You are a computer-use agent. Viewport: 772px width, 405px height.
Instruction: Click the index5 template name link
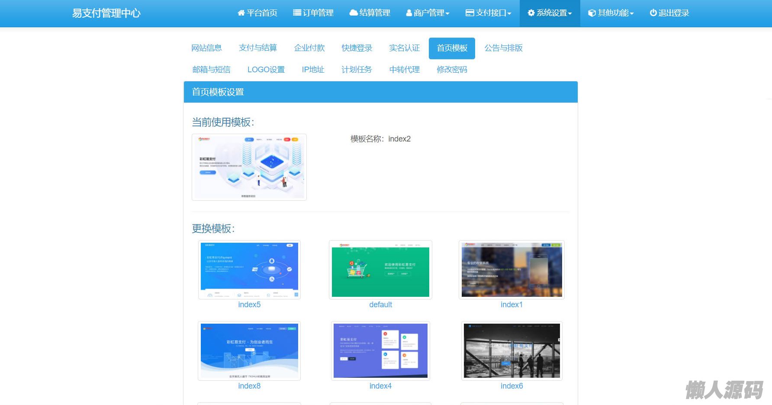point(249,305)
